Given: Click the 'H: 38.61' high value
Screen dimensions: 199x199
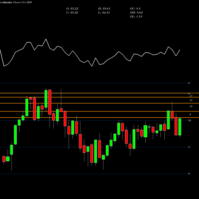Looking at the screenshot, I should pyautogui.click(x=104, y=9).
